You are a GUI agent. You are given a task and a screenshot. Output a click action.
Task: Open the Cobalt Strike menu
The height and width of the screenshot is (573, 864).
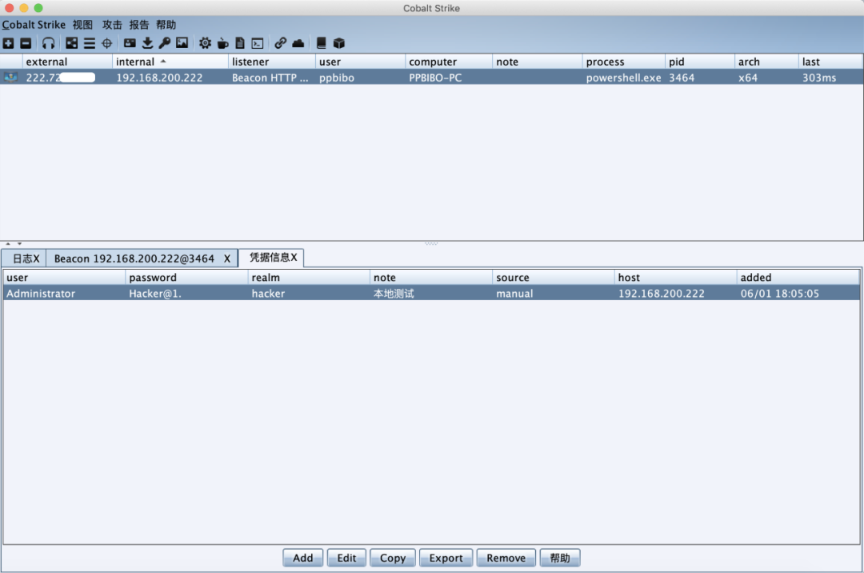coord(34,25)
